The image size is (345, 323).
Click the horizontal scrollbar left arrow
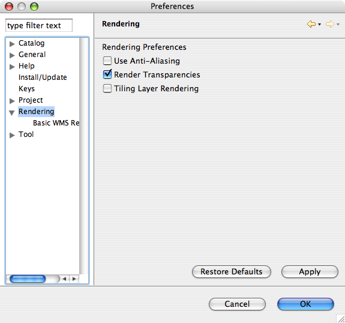click(x=64, y=279)
